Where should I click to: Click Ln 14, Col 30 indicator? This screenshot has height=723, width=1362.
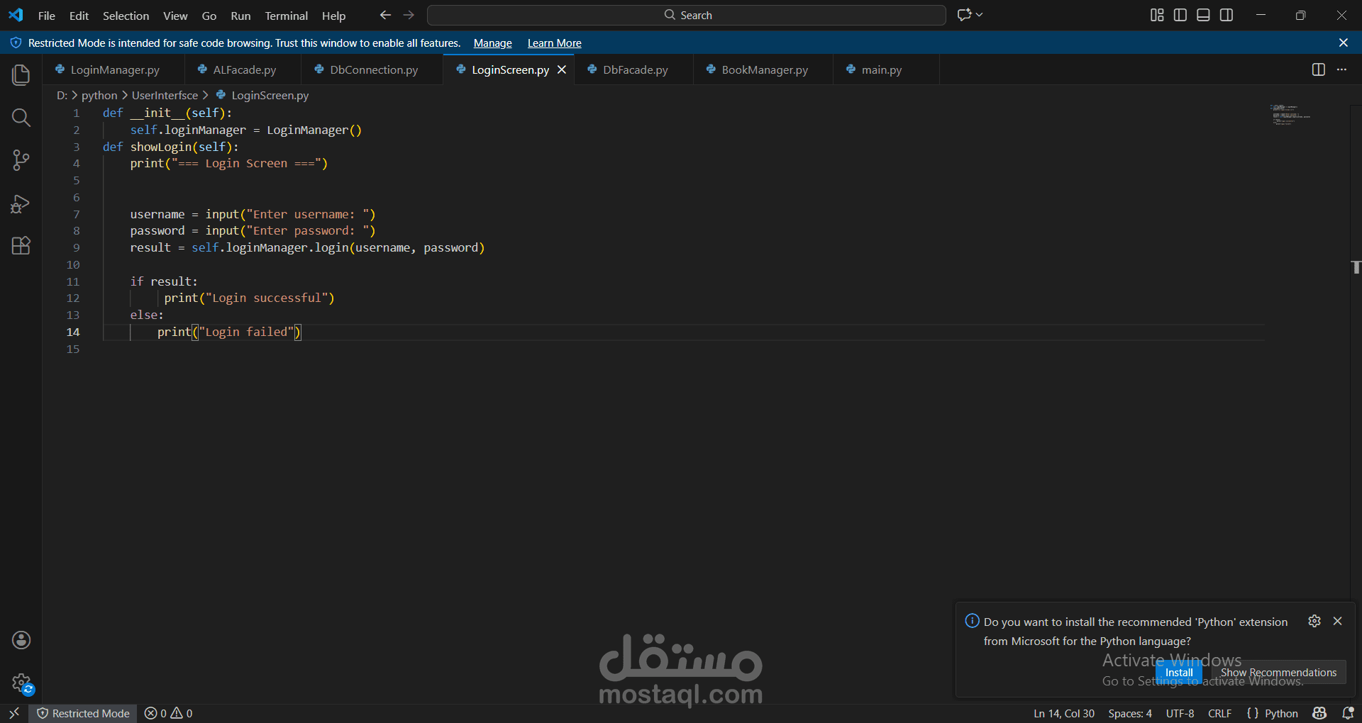(1063, 713)
